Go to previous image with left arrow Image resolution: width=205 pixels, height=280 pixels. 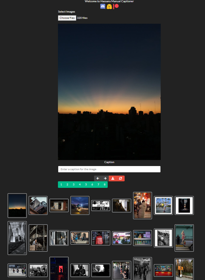pyautogui.click(x=98, y=178)
